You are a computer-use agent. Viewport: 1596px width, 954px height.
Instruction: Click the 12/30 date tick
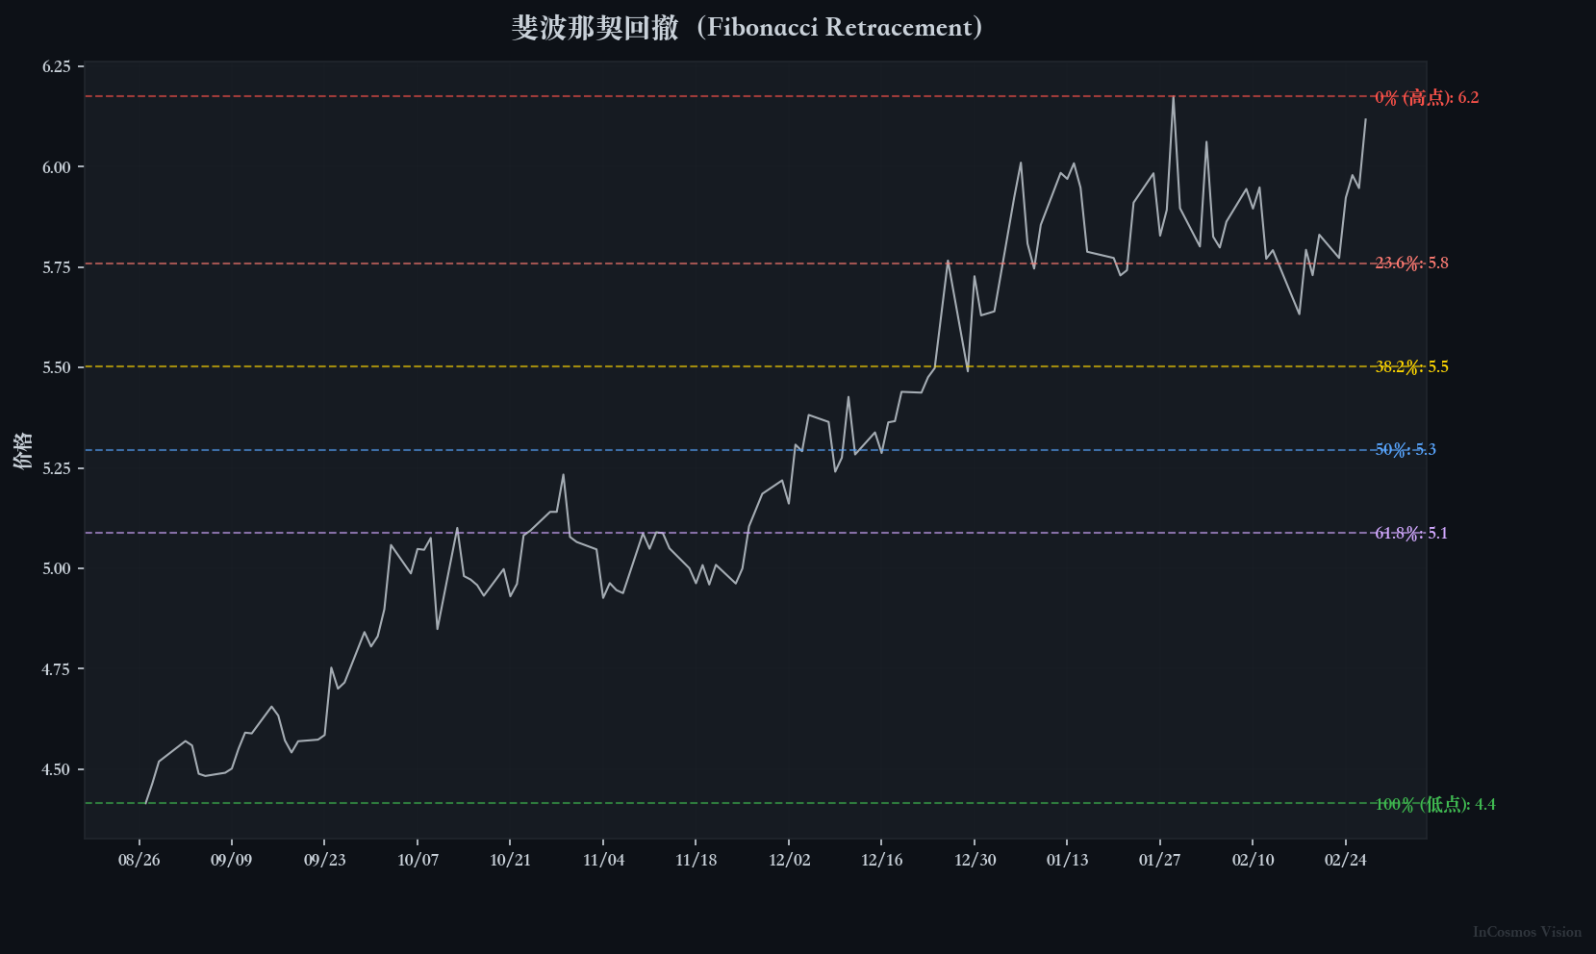[x=975, y=860]
